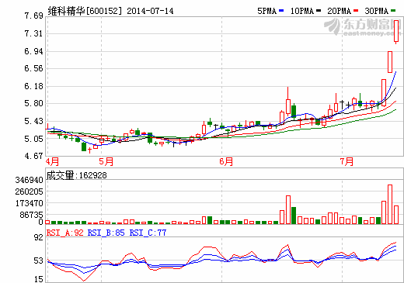Click the 15 RSI axis label
The image size is (404, 283).
tap(39, 279)
